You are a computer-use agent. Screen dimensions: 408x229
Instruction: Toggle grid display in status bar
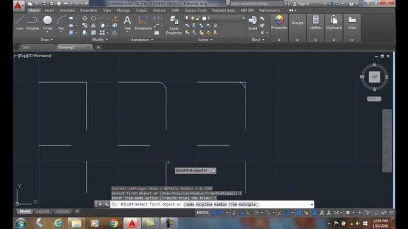click(x=214, y=212)
